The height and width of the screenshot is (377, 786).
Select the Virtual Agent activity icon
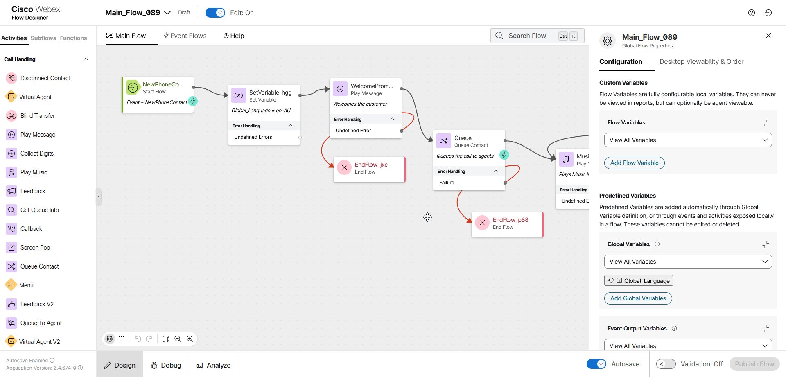click(x=10, y=97)
